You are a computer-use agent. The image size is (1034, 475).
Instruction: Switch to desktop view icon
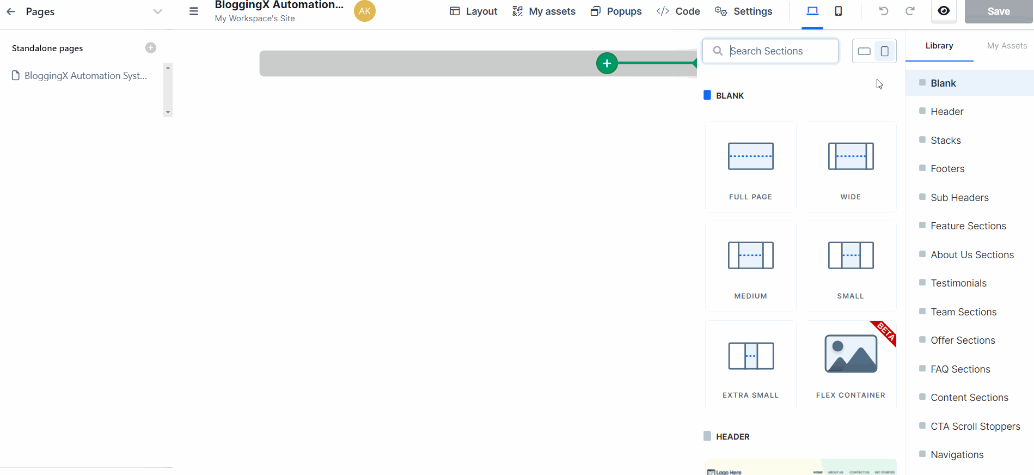pyautogui.click(x=812, y=11)
